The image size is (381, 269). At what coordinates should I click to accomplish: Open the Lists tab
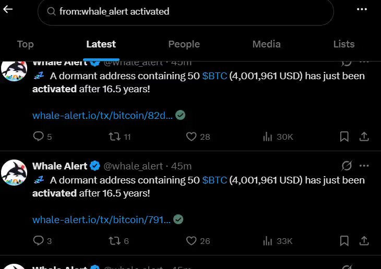(x=344, y=44)
